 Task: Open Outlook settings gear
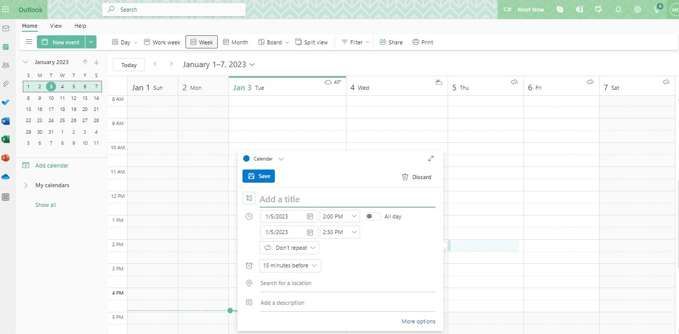(x=637, y=9)
